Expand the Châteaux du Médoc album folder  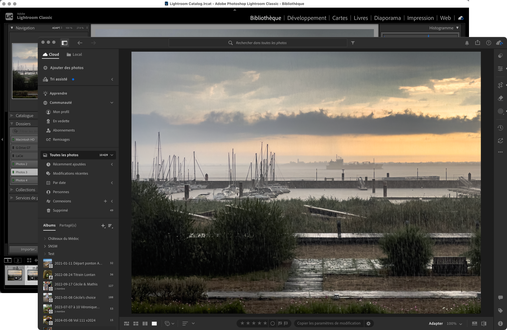click(x=45, y=239)
